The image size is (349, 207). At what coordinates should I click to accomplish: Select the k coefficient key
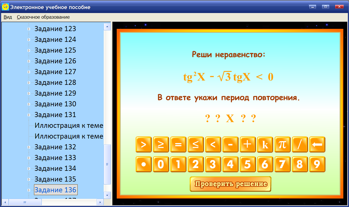coord(265,144)
